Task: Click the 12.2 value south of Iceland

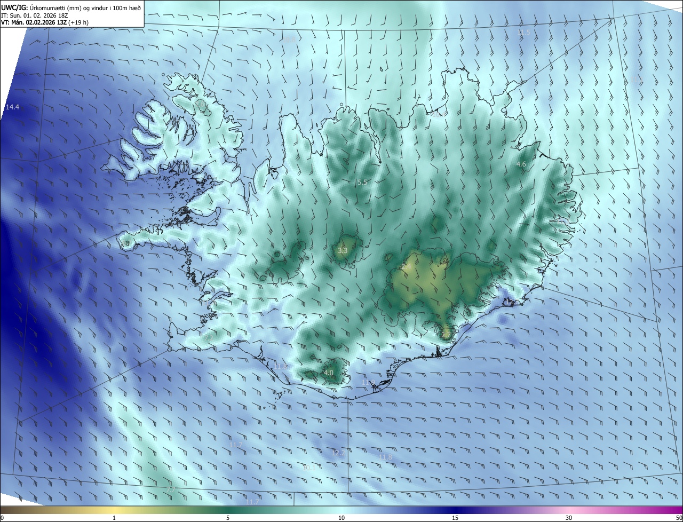Action: click(x=338, y=453)
